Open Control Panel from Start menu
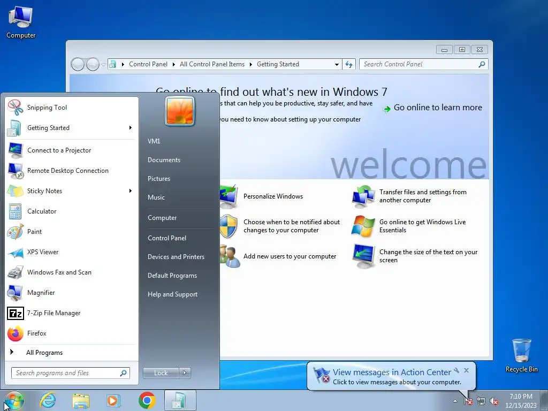 pos(167,238)
